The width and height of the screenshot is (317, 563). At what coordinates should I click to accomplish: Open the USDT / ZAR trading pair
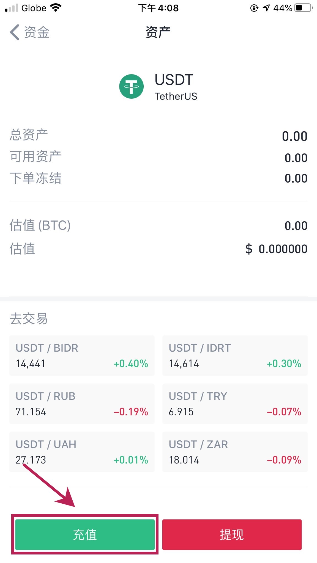(235, 452)
